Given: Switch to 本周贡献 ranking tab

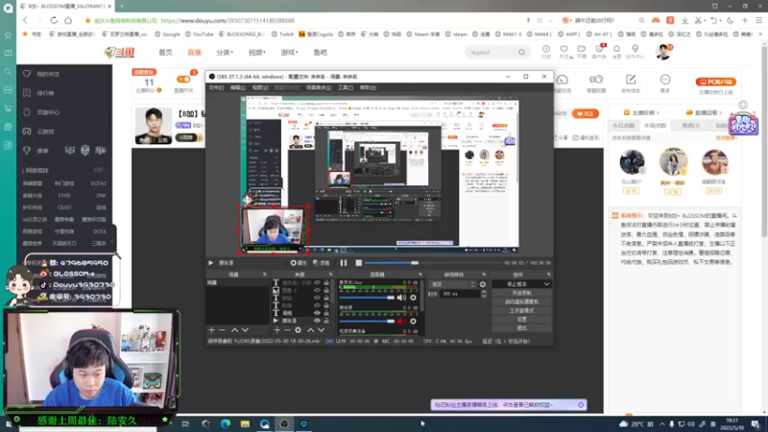Looking at the screenshot, I should pos(656,126).
